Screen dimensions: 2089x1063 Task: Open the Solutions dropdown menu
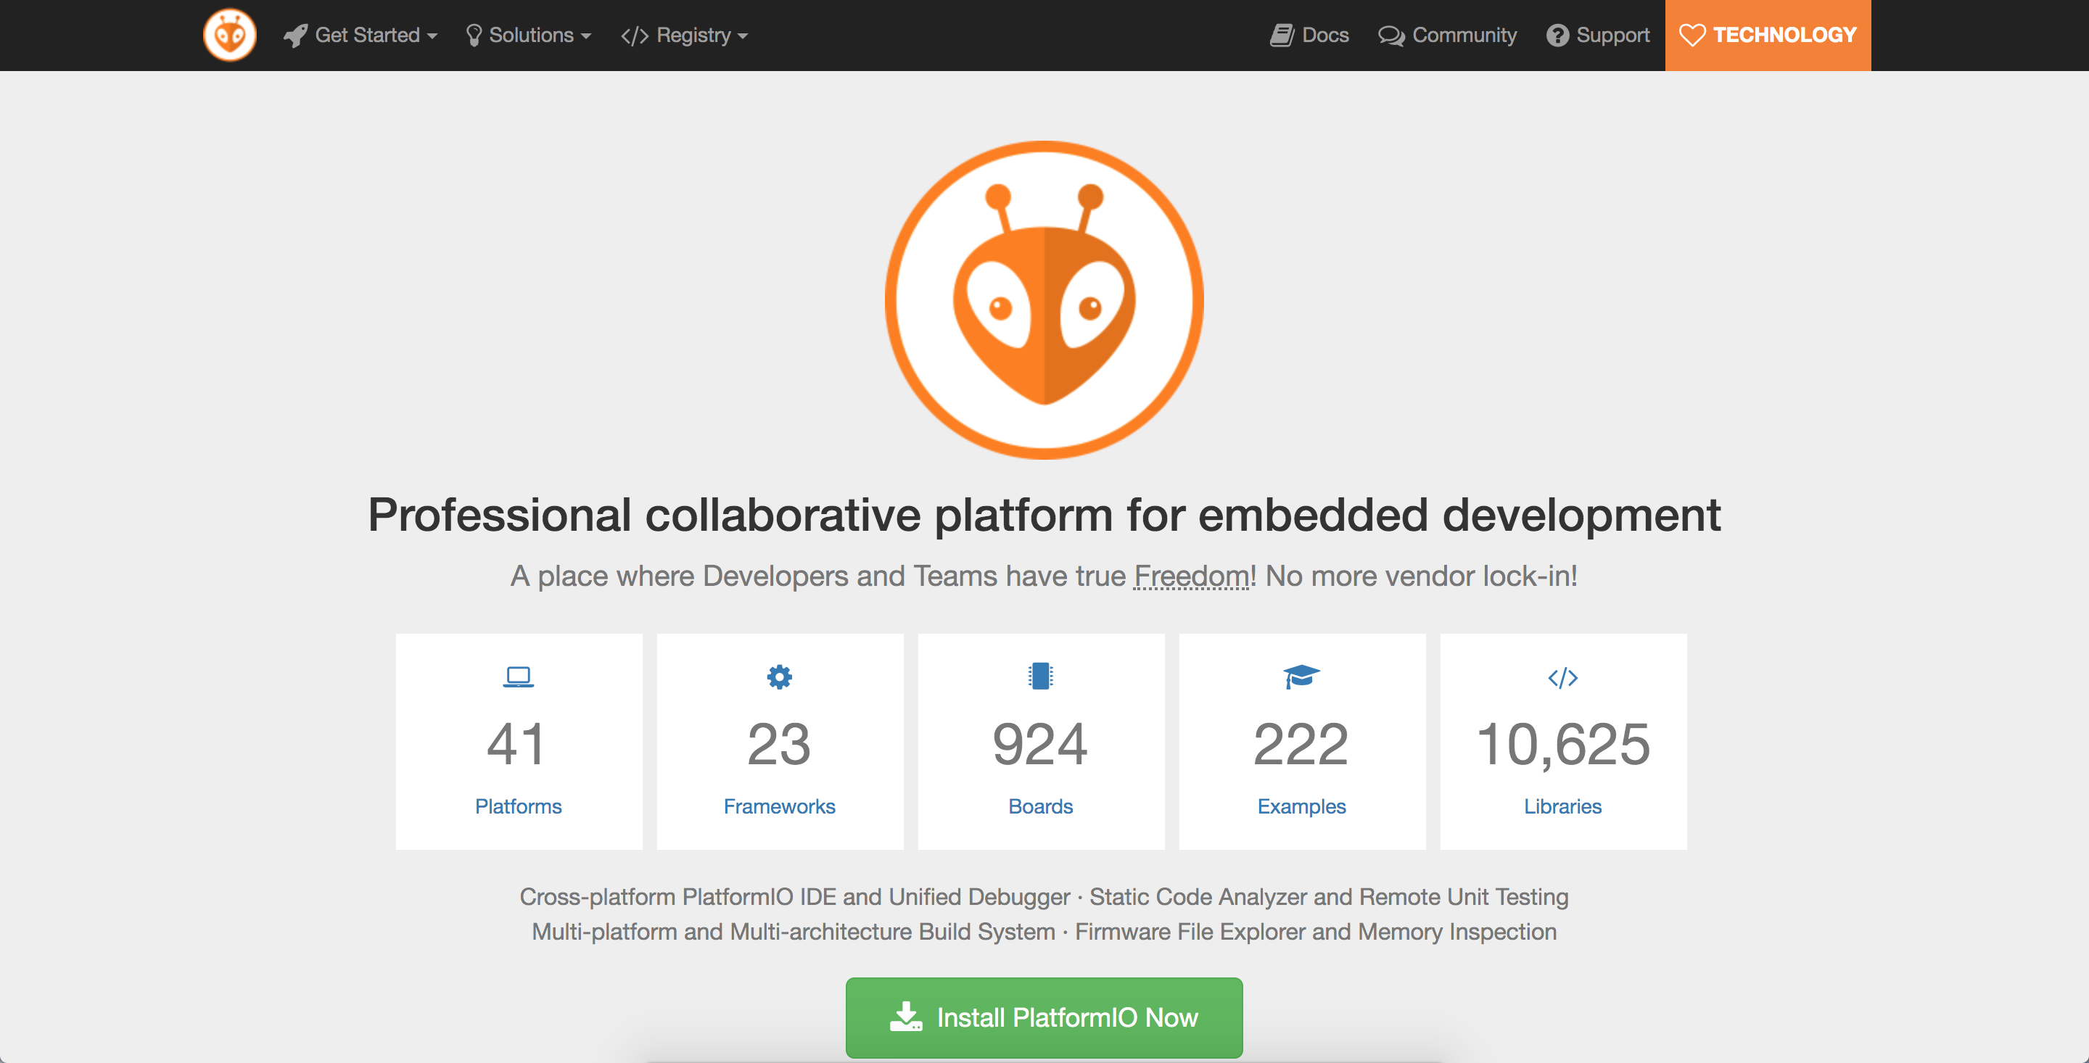click(531, 36)
